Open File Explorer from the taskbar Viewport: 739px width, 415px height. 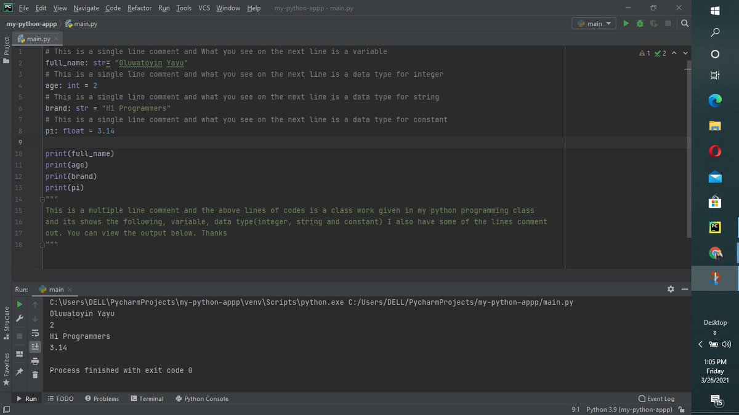(x=715, y=125)
